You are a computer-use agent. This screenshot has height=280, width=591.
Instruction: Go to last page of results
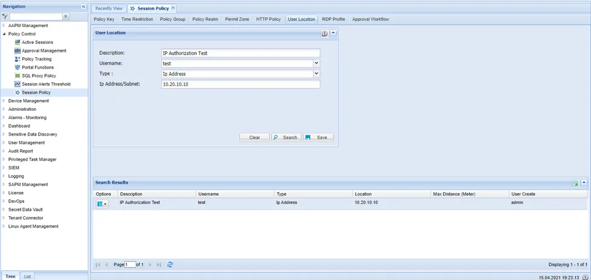159,264
